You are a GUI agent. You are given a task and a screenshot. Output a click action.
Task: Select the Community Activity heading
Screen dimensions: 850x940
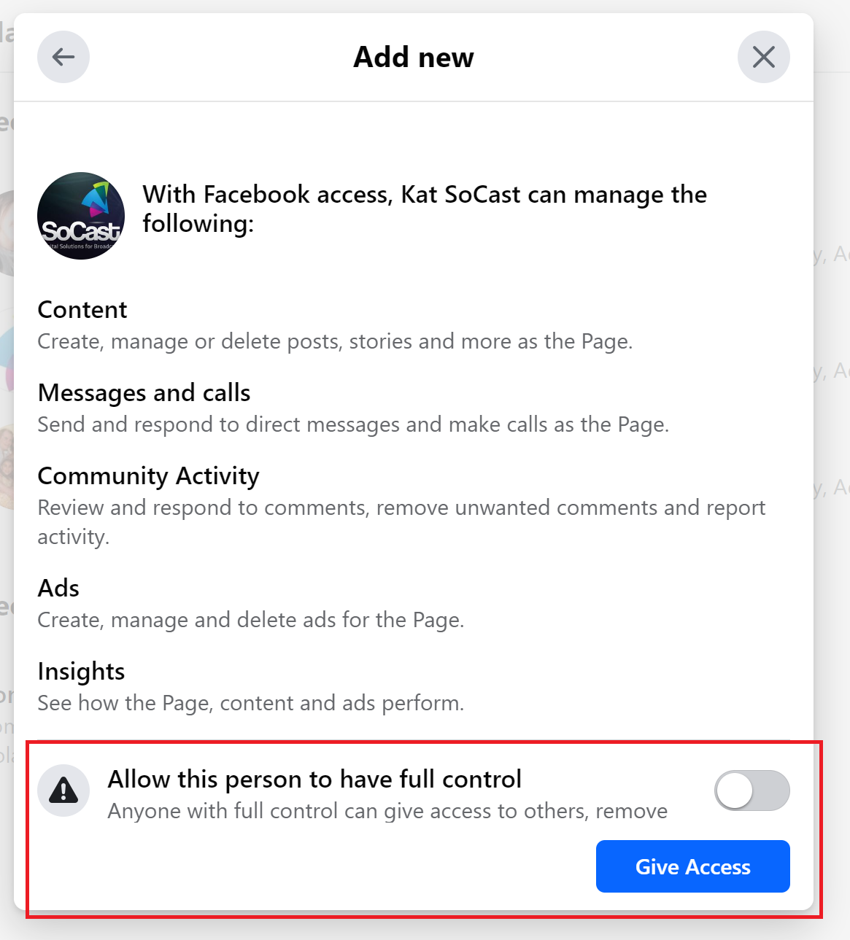(149, 475)
